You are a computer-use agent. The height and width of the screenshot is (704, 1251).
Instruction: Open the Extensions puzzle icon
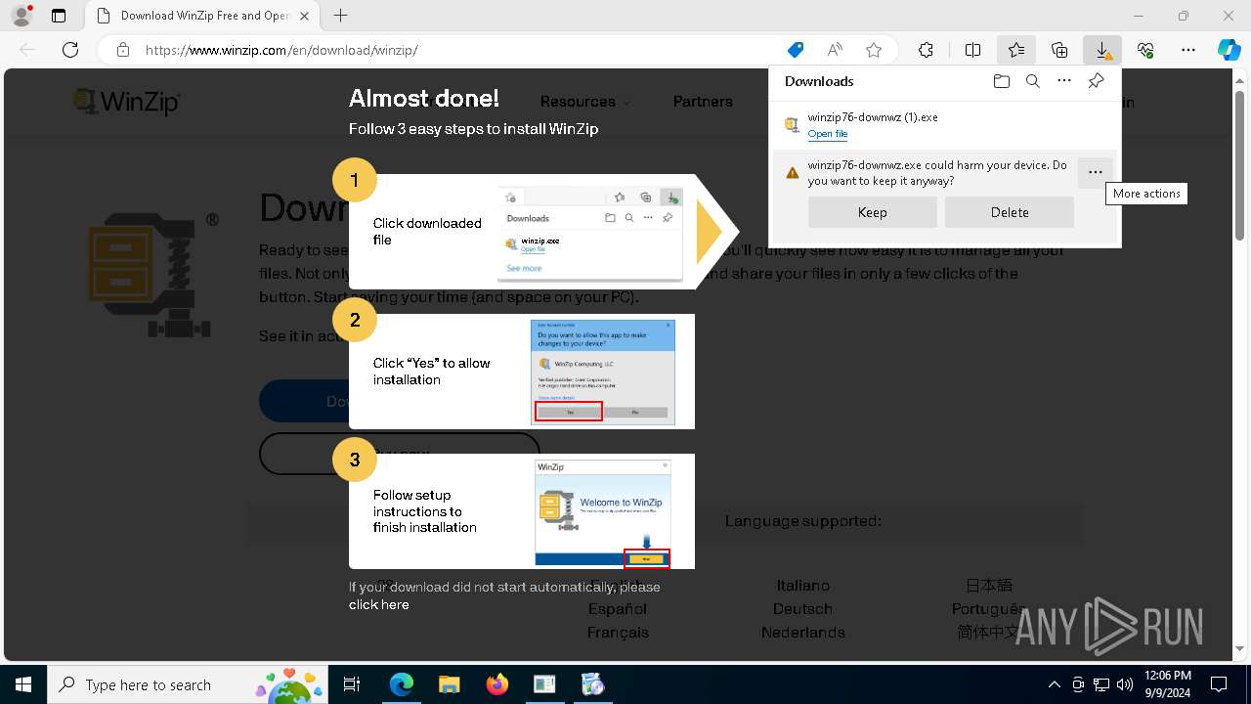tap(926, 50)
